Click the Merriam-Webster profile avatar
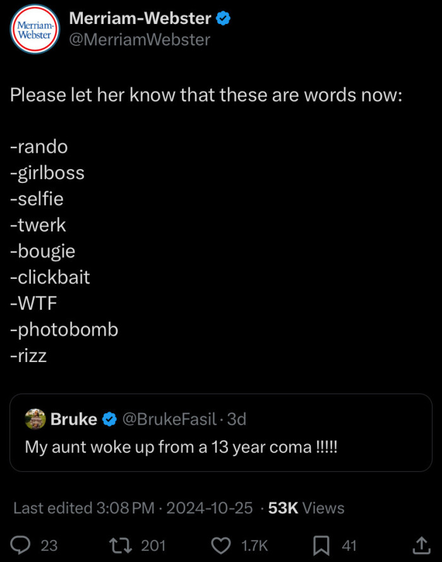 pyautogui.click(x=35, y=30)
